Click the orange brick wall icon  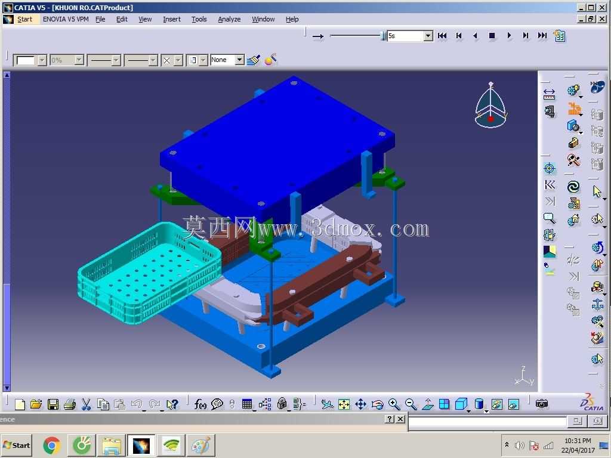(573, 108)
